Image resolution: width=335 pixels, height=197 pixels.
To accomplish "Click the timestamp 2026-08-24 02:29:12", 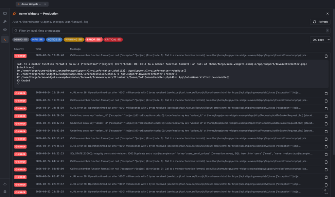I will click(50, 184).
